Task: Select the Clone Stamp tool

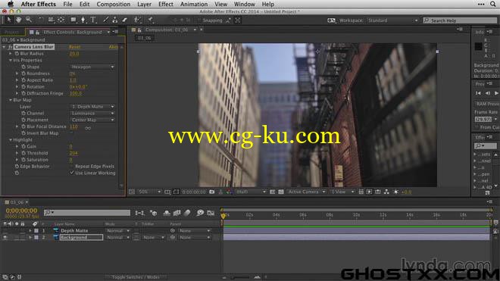Action: click(115, 20)
